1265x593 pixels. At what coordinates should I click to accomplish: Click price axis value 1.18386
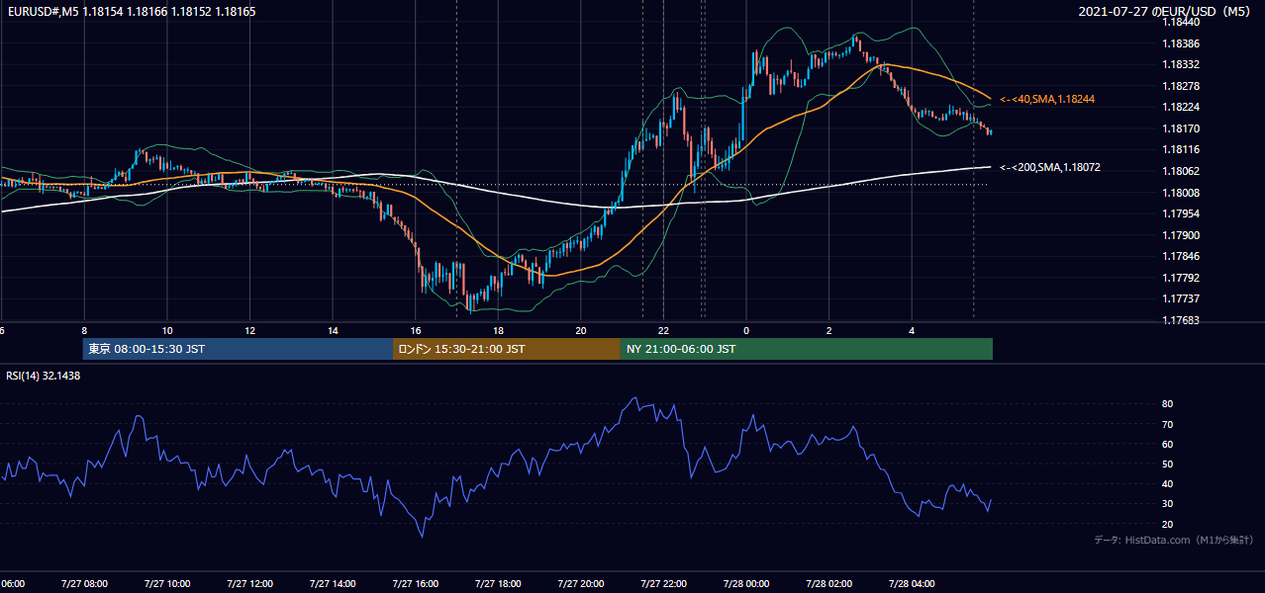1181,43
